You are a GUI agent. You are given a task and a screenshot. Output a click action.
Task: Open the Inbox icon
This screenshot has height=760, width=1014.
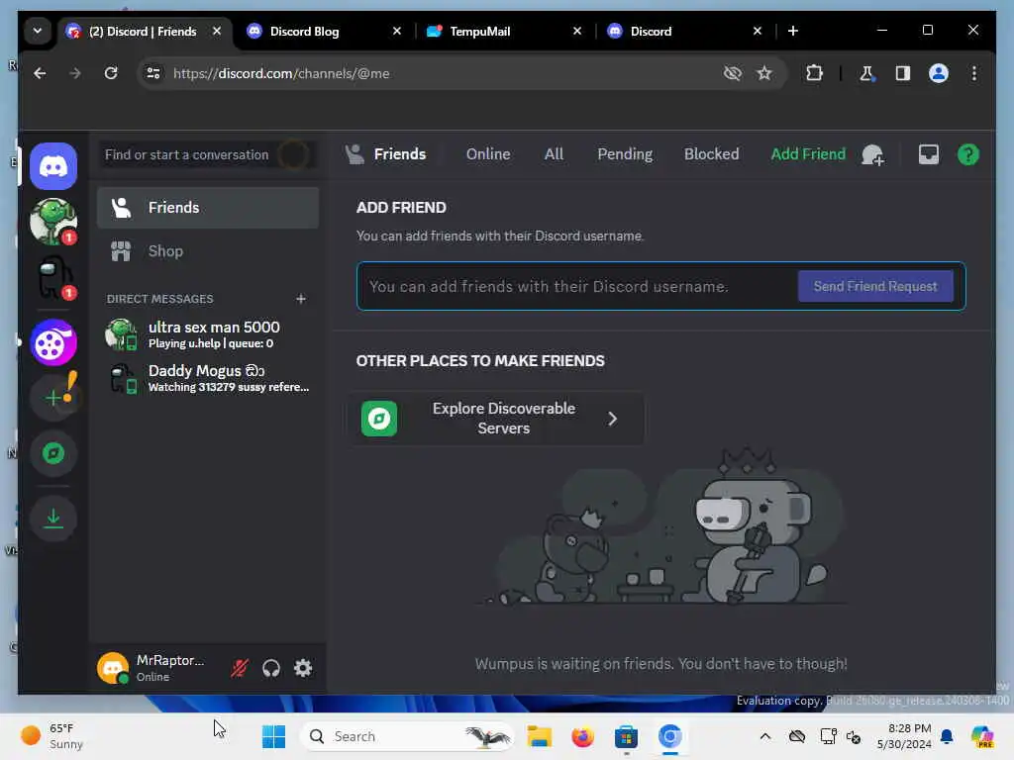(x=928, y=154)
